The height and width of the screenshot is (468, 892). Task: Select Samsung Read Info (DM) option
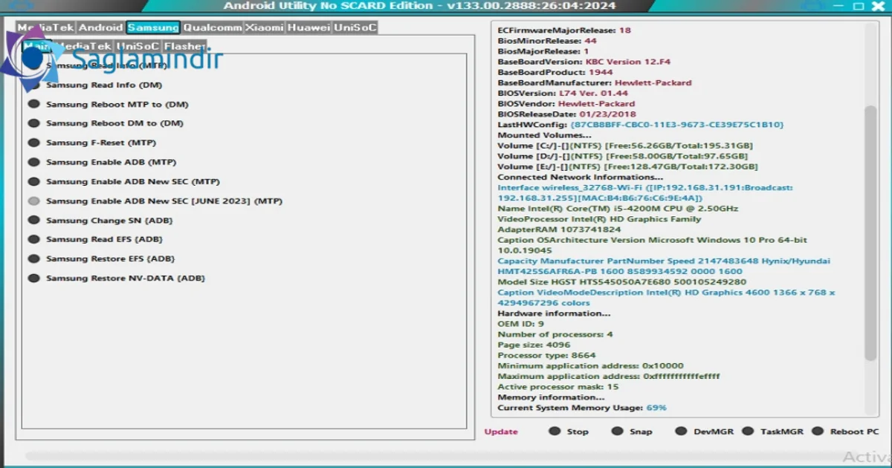click(x=94, y=85)
